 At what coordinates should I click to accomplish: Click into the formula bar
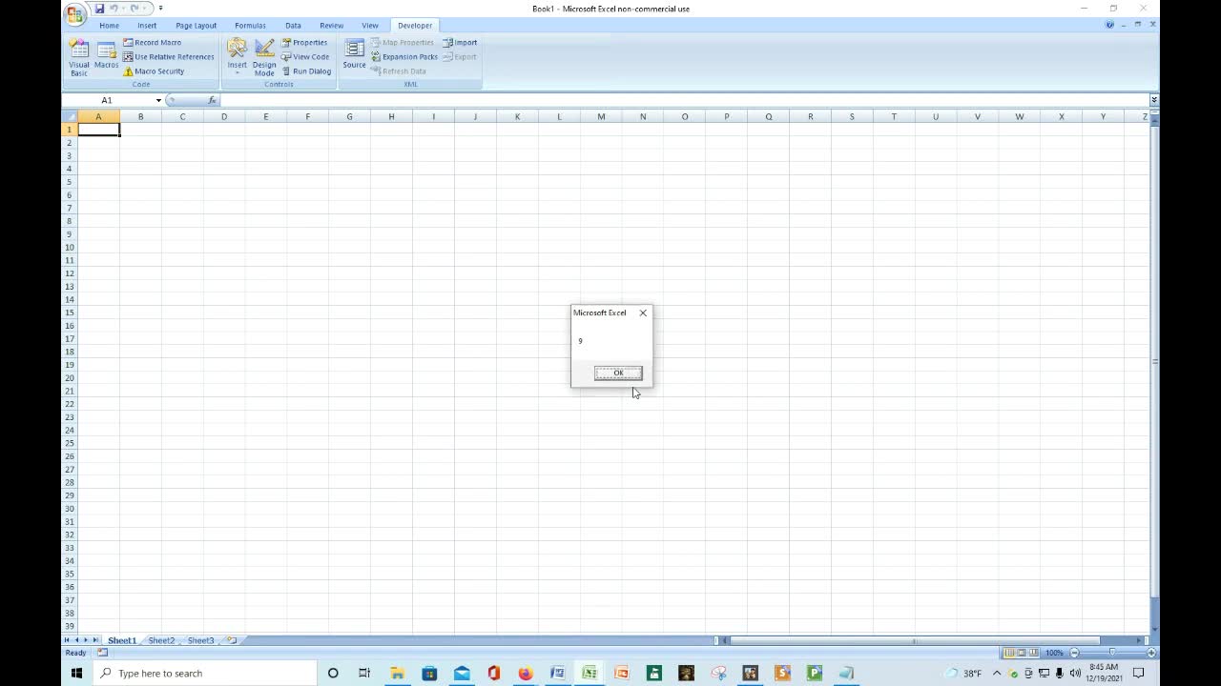click(683, 100)
